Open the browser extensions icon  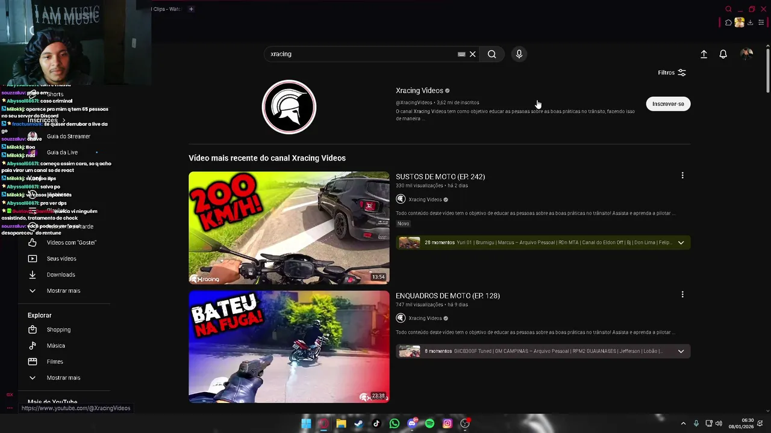coord(728,23)
